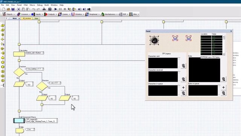This screenshot has width=241, height=136.
Task: Switch to the IR_receive macro tab
Action: [x=27, y=19]
